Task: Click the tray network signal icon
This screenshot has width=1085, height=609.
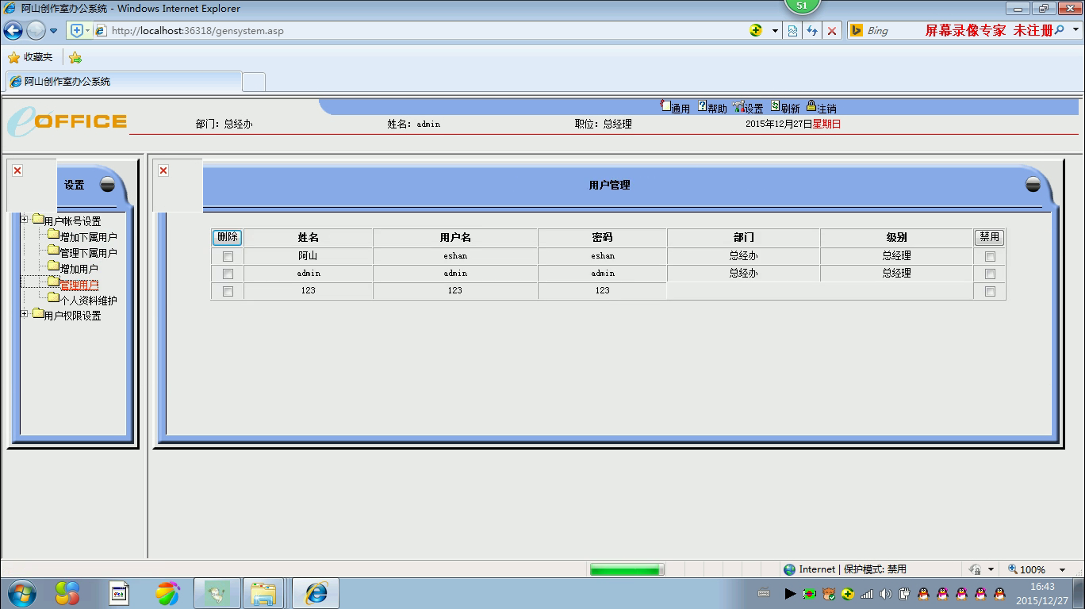Action: coord(867,593)
